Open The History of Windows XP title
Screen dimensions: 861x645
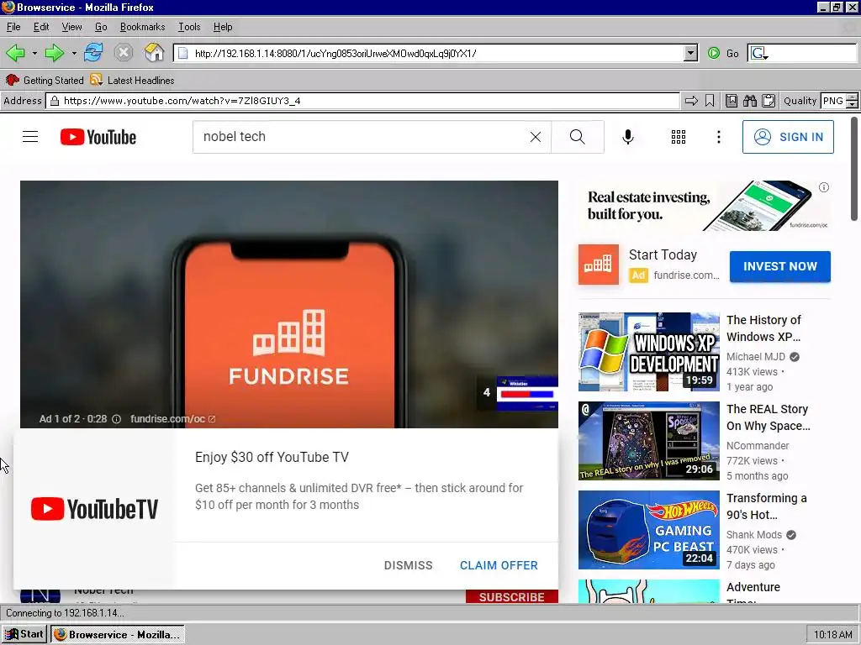(x=763, y=328)
